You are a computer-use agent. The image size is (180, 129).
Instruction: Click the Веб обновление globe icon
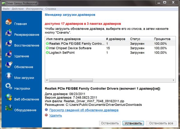click(9, 97)
